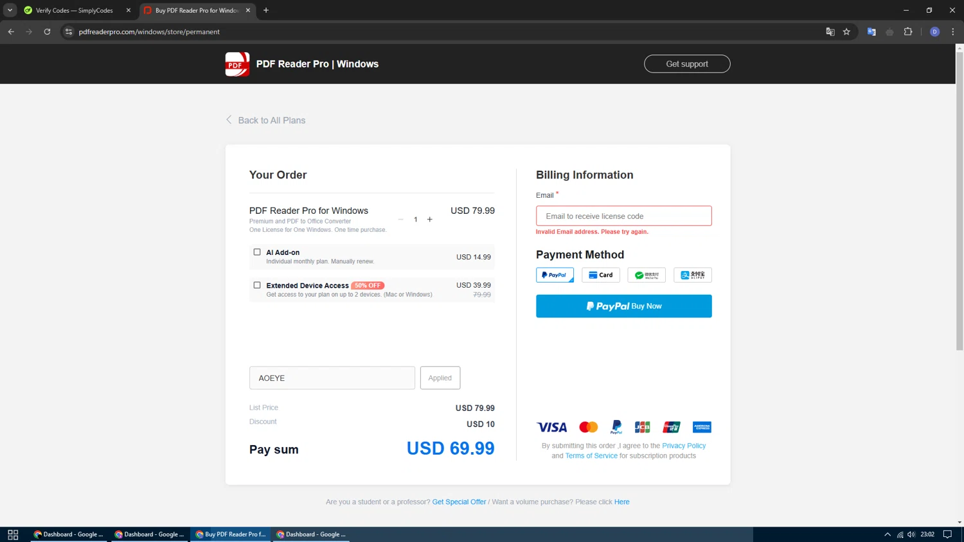The image size is (964, 542).
Task: Click the American Express logo
Action: [702, 427]
